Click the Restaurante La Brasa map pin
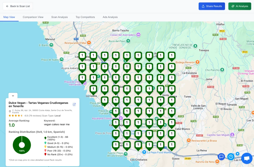The height and width of the screenshot is (167, 254). click(x=188, y=140)
